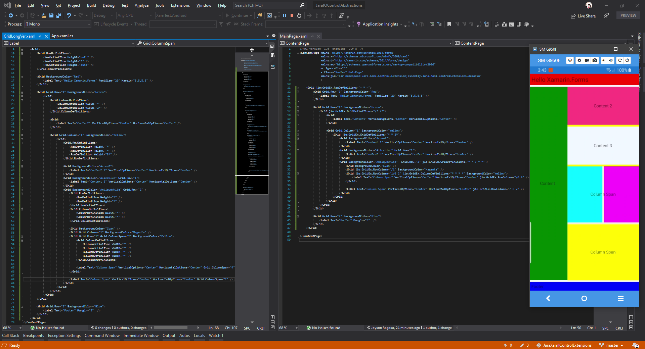Click the Save All toolbar icon
The height and width of the screenshot is (349, 645).
[x=59, y=15]
